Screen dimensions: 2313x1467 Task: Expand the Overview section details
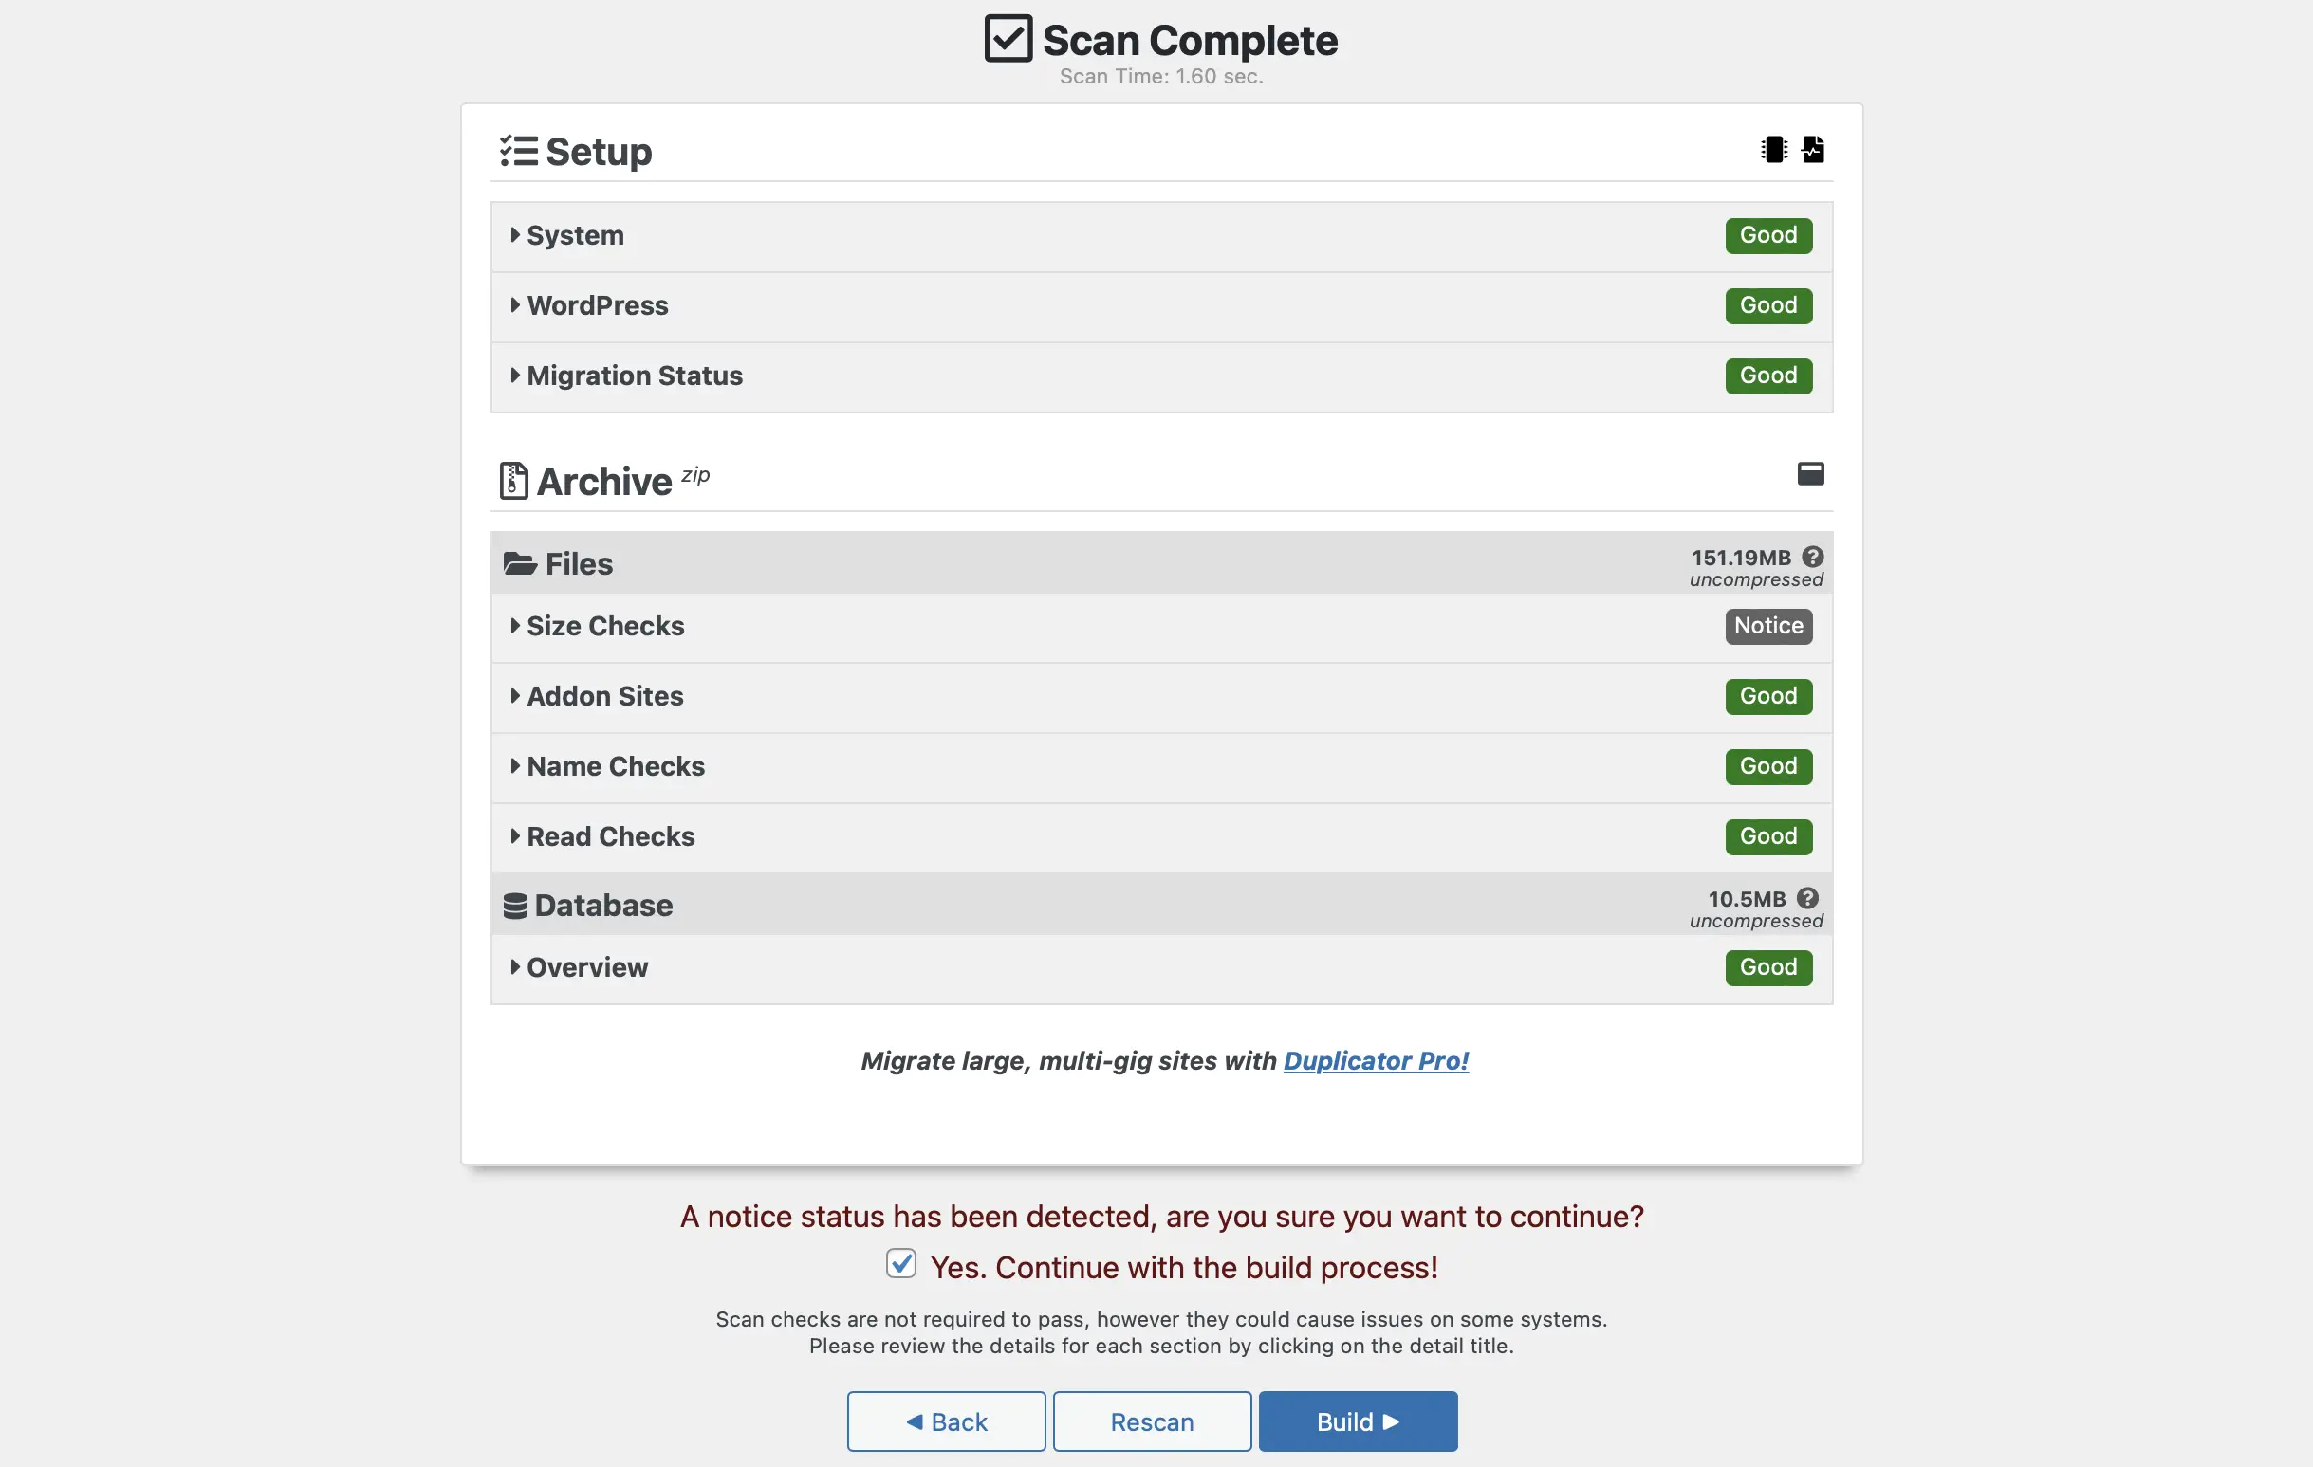[x=586, y=966]
